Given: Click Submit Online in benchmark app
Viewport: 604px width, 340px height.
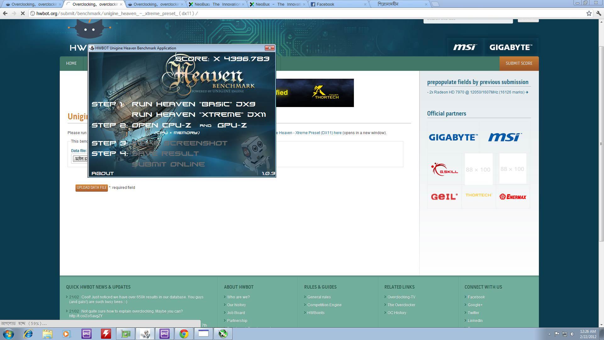Looking at the screenshot, I should (168, 164).
